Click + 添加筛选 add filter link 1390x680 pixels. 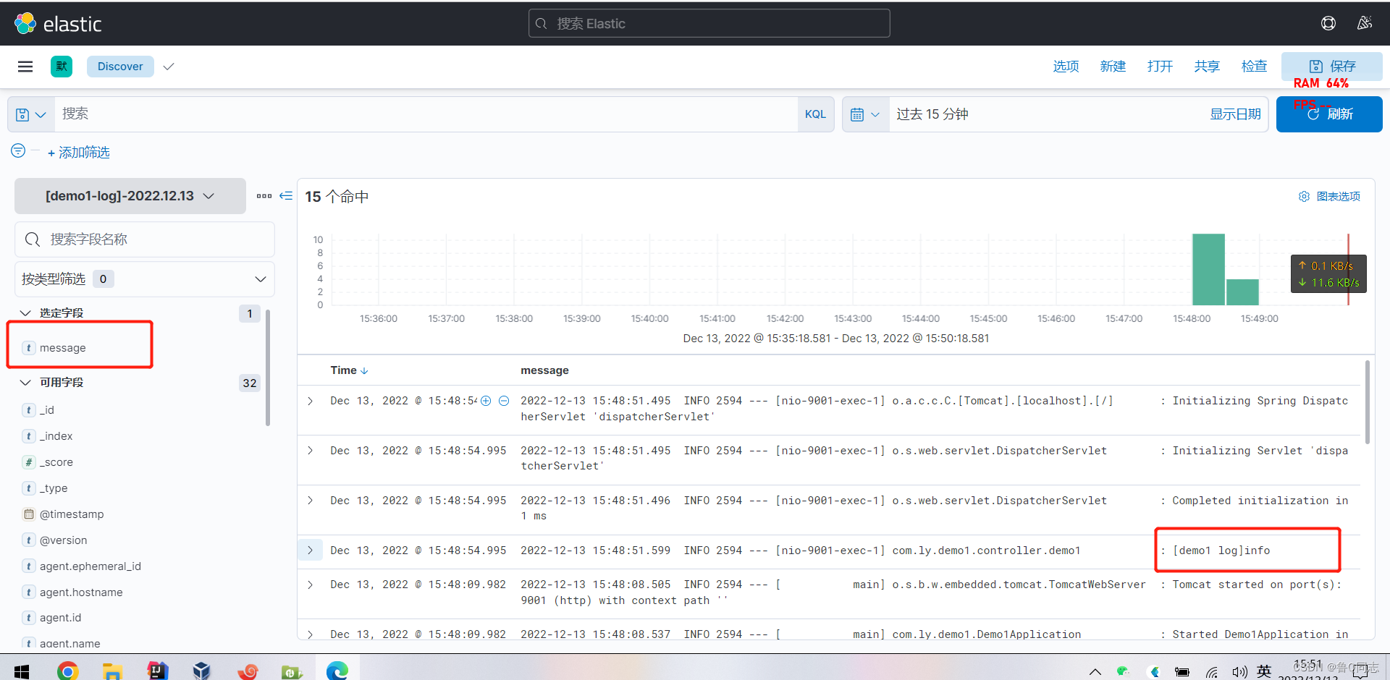(78, 153)
